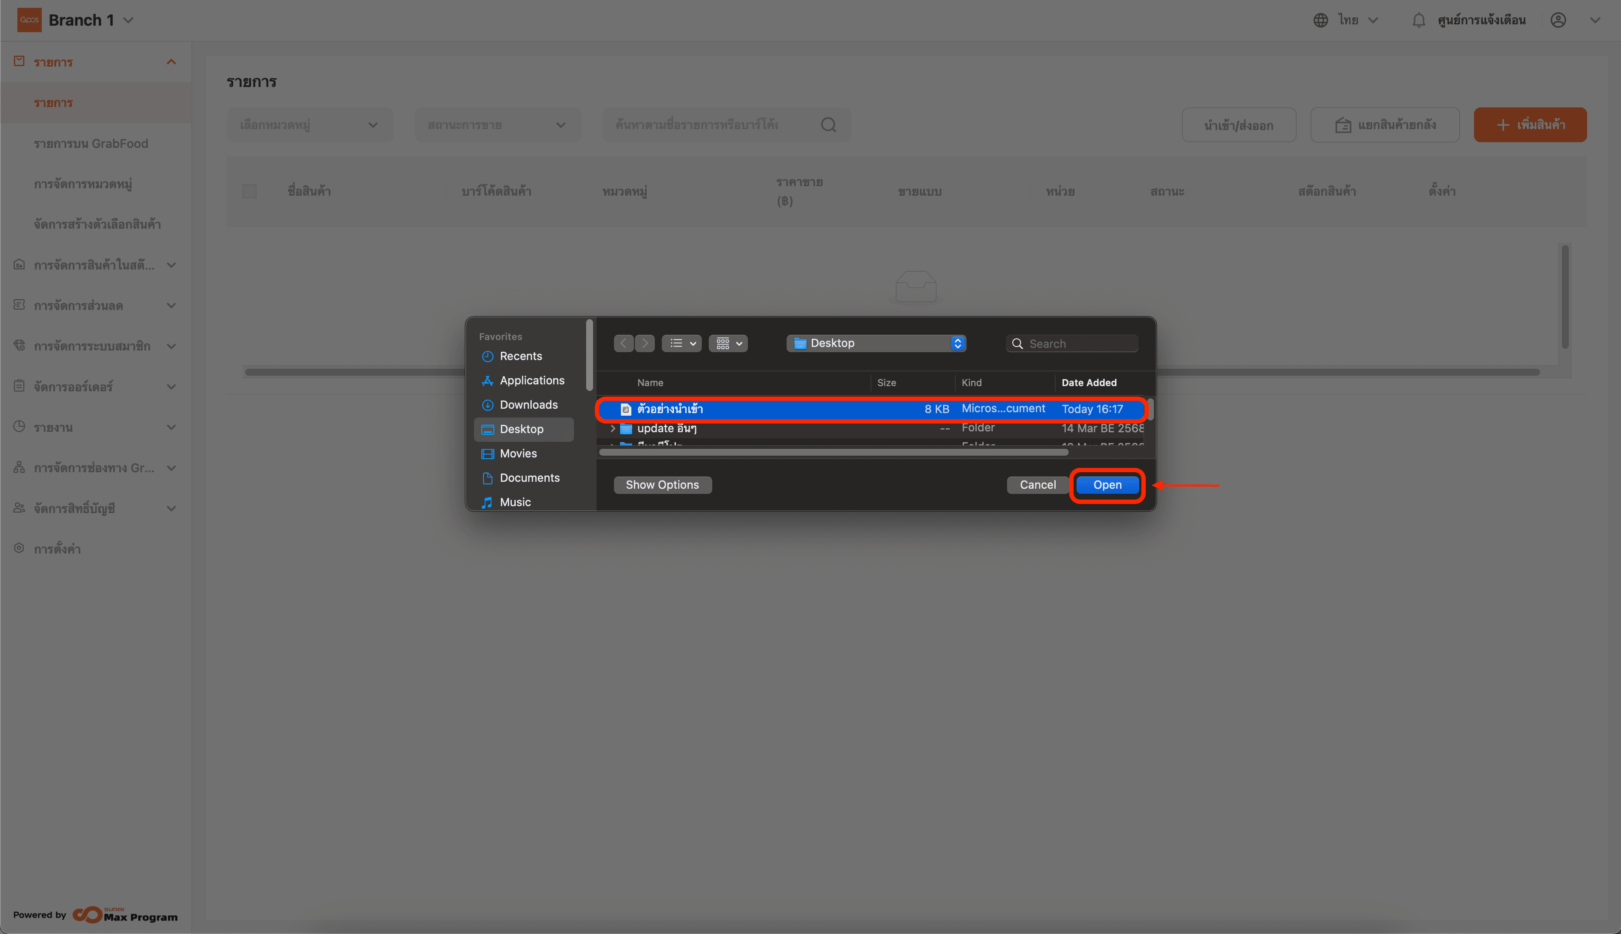1621x934 pixels.
Task: Open the เลือกหมวดหมู่ category dropdown
Action: point(309,124)
